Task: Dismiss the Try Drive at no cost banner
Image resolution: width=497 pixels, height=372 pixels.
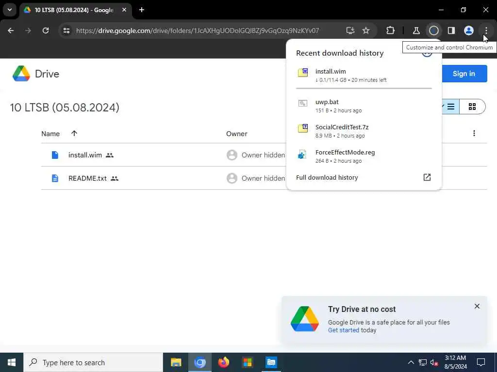Action: coord(477,306)
